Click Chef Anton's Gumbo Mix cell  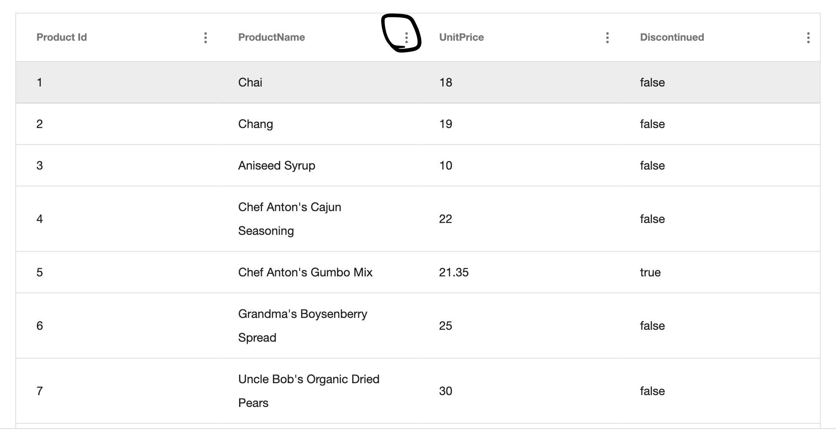pos(305,272)
